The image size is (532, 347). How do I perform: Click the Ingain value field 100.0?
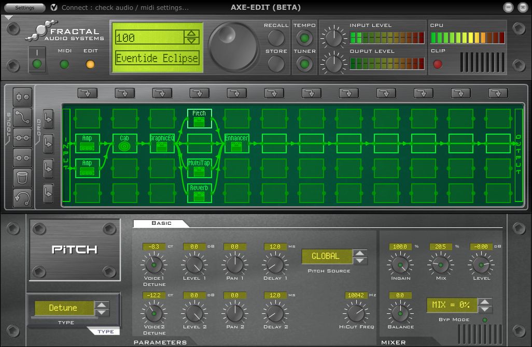coord(400,247)
